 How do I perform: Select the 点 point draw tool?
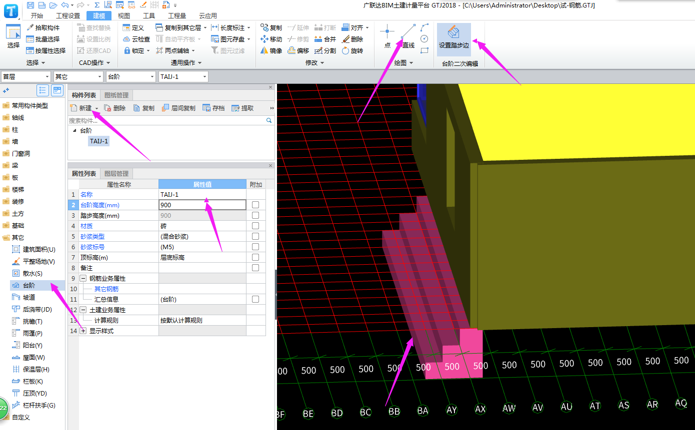(x=387, y=36)
